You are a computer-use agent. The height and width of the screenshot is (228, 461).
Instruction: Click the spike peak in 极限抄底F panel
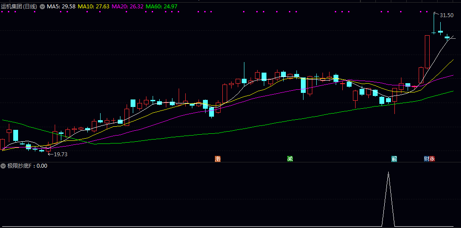coord(388,173)
